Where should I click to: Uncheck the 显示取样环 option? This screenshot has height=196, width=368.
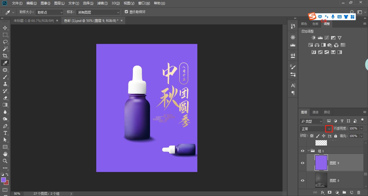[x=126, y=12]
